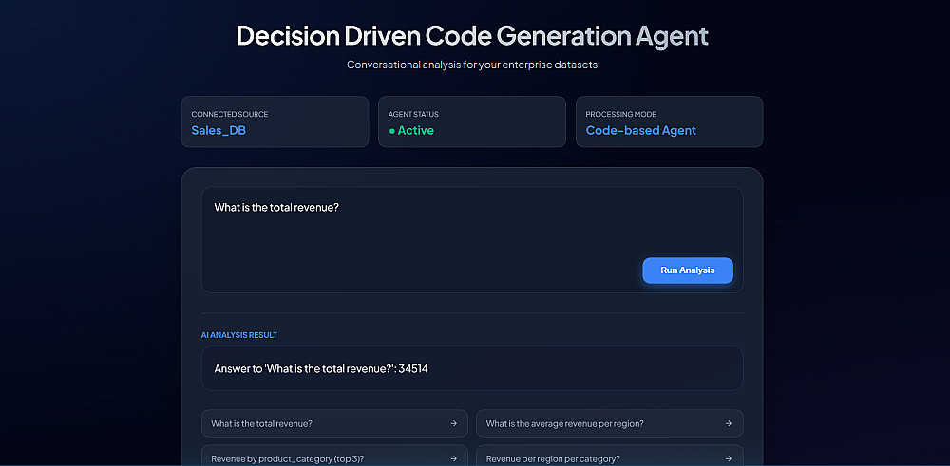Click the arrow icon on 'What is the total revenue?' suggestion
This screenshot has width=950, height=466.
coord(453,423)
